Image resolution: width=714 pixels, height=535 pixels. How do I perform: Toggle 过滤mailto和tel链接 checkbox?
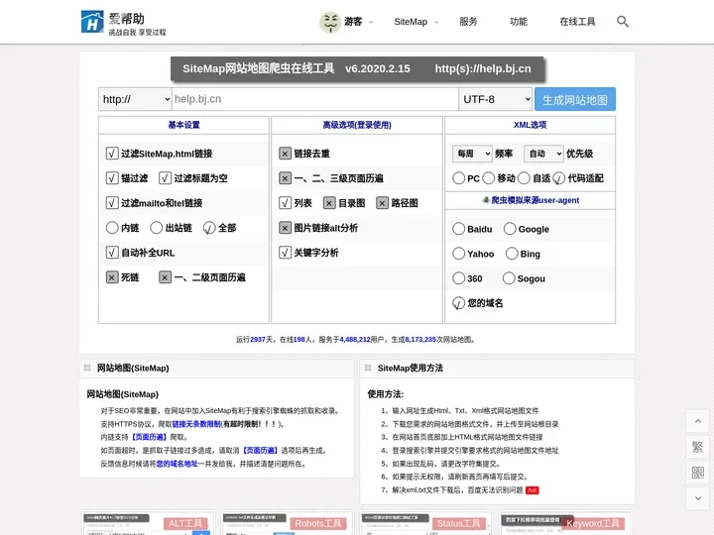(x=112, y=203)
